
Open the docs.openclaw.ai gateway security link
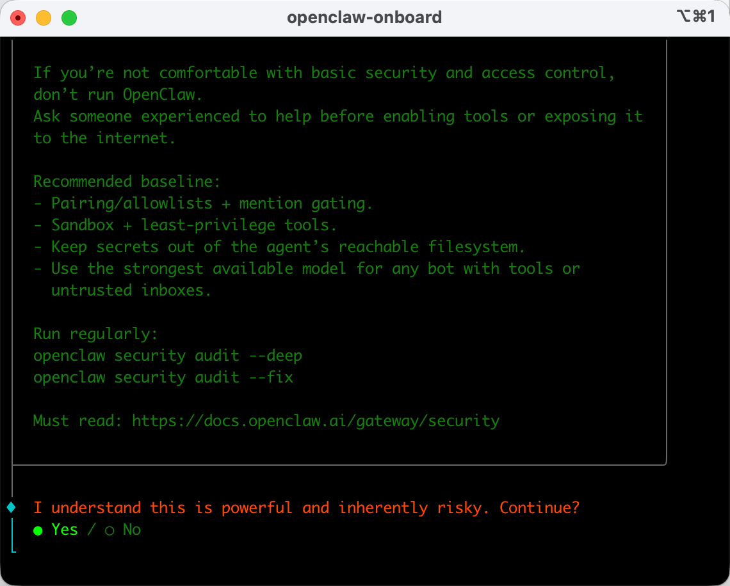tap(315, 421)
